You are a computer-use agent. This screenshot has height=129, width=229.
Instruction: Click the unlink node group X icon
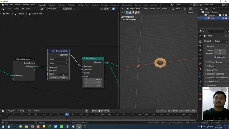pos(70,9)
